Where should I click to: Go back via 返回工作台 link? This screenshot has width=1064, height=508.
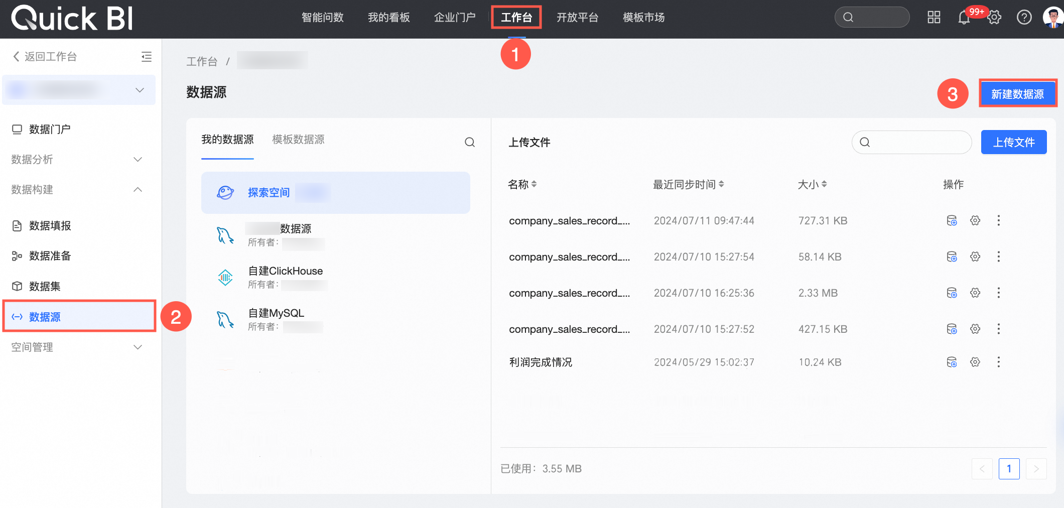point(45,57)
